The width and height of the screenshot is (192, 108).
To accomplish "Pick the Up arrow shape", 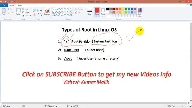I will pyautogui.click(x=71, y=12).
